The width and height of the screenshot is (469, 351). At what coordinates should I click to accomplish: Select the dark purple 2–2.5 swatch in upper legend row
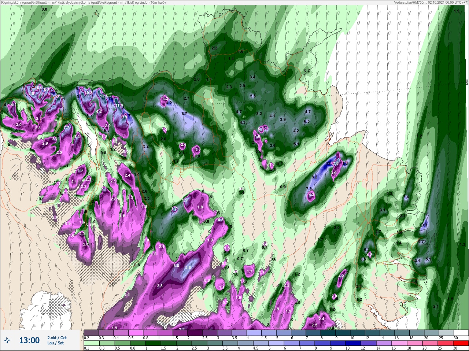196,333
